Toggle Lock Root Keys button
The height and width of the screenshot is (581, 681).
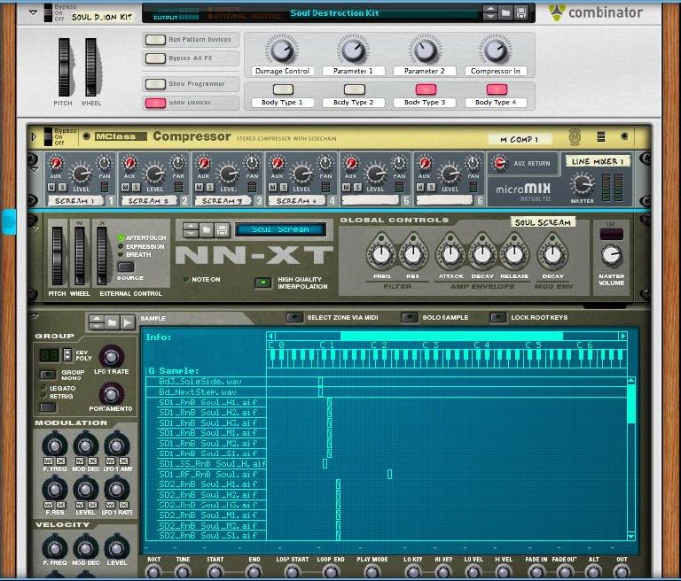498,318
